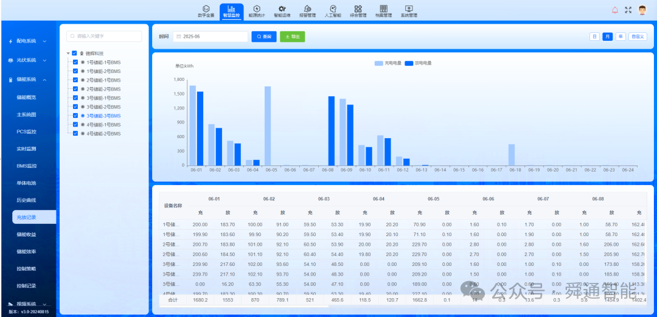
Task: Uncheck the 德辉科技 root checkbox
Action: tap(75, 54)
